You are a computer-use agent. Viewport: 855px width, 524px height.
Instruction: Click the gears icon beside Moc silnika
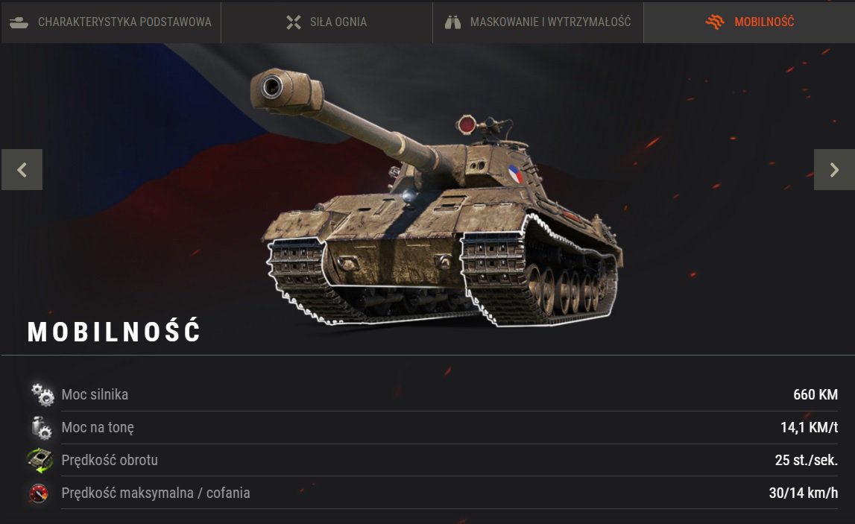[42, 394]
